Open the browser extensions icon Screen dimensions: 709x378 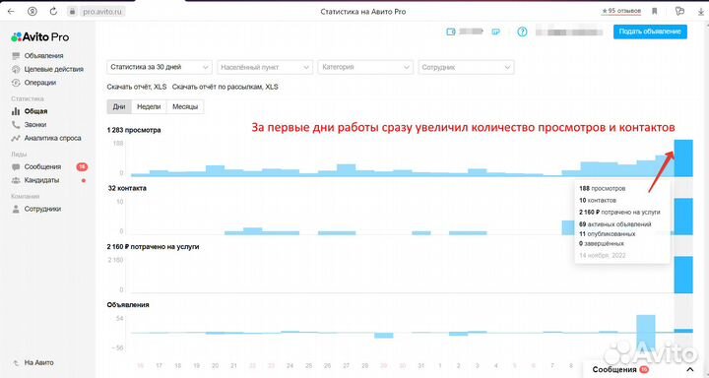click(679, 11)
